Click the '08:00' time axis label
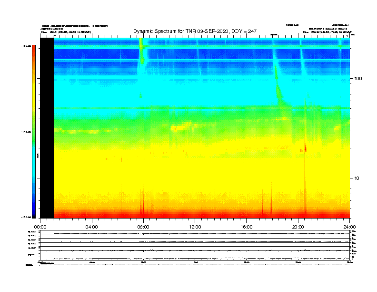 click(143, 227)
